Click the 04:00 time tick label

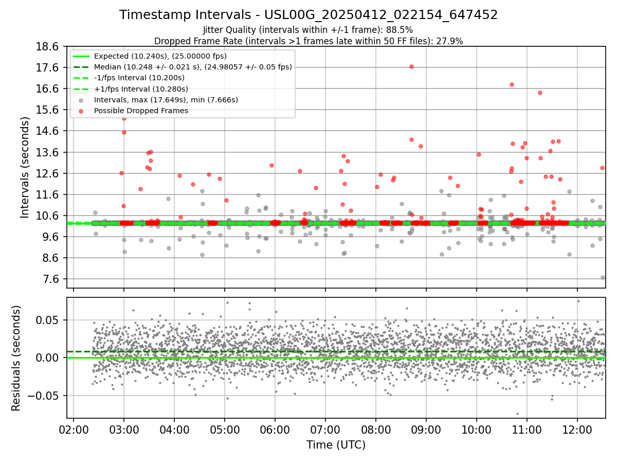pyautogui.click(x=174, y=429)
